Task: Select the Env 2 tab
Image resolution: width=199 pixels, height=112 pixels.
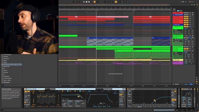Action: tap(96, 91)
